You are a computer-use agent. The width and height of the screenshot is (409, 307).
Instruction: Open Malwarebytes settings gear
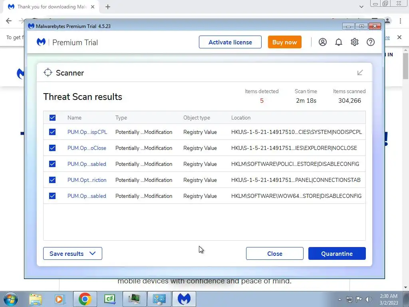coord(355,42)
